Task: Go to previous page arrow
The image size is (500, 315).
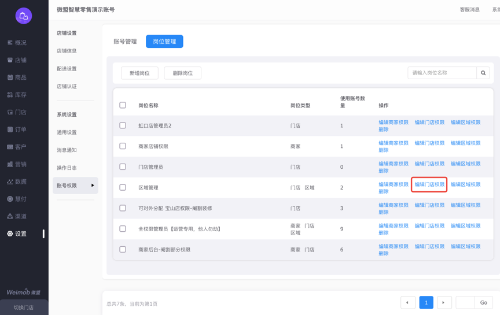Action: pos(407,302)
